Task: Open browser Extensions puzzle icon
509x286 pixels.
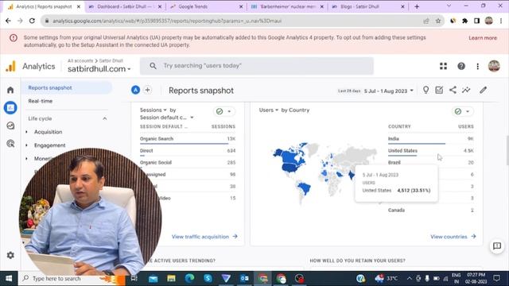Action: (464, 21)
